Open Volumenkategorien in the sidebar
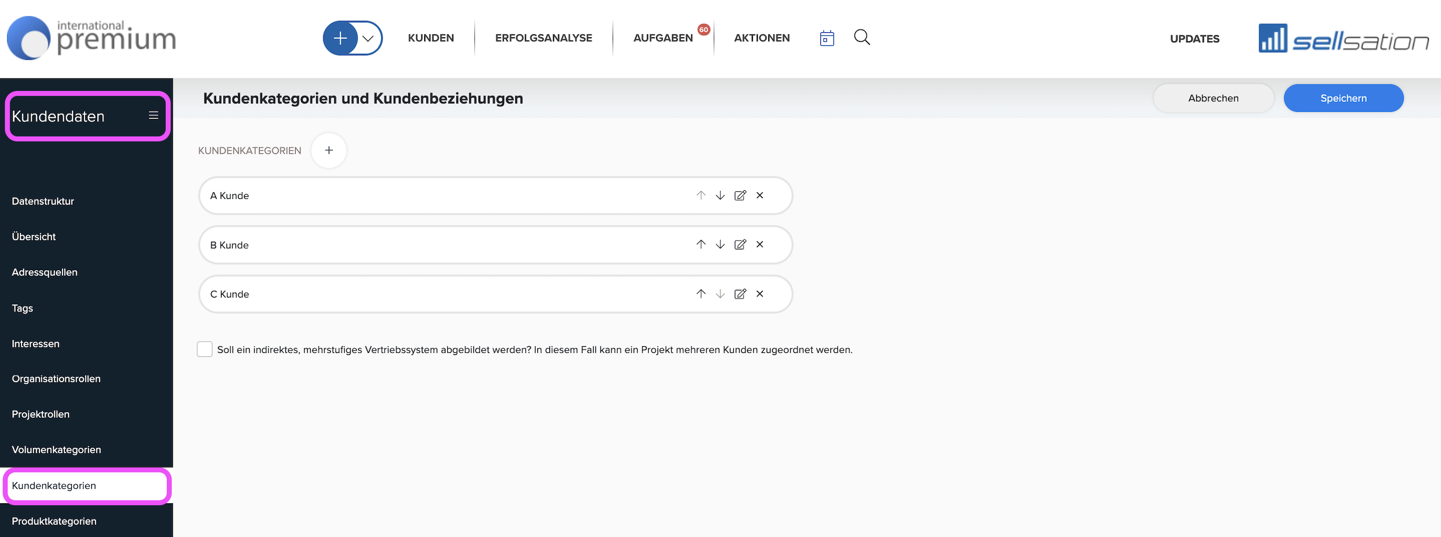 [x=56, y=450]
